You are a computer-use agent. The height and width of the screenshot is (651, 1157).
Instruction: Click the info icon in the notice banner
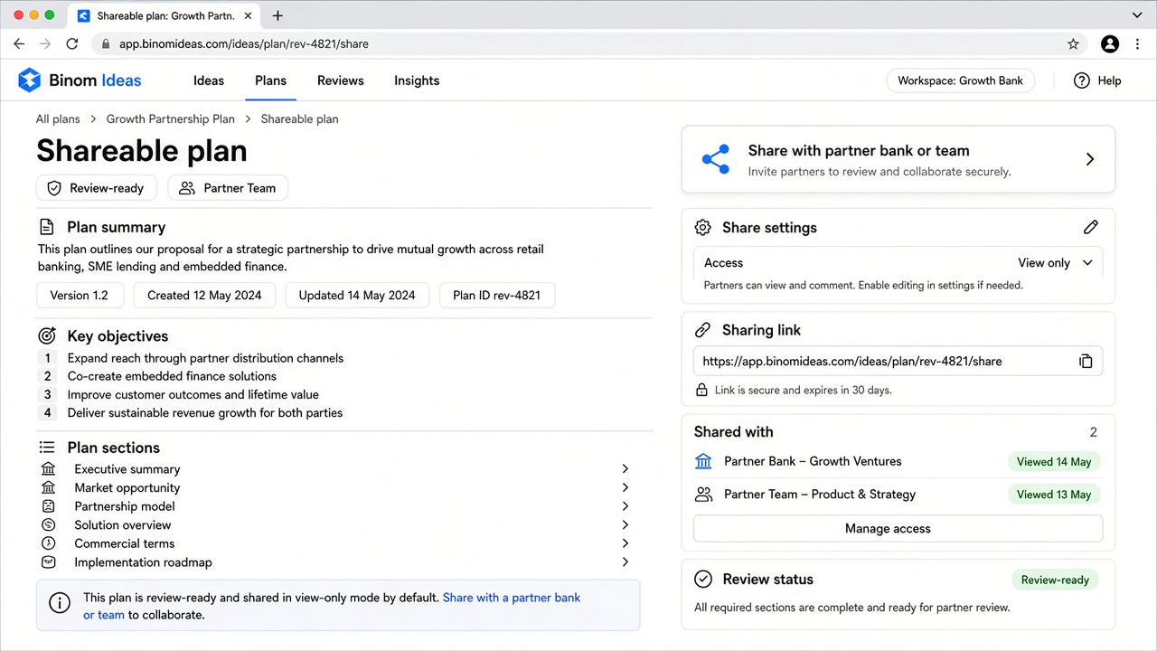[60, 603]
